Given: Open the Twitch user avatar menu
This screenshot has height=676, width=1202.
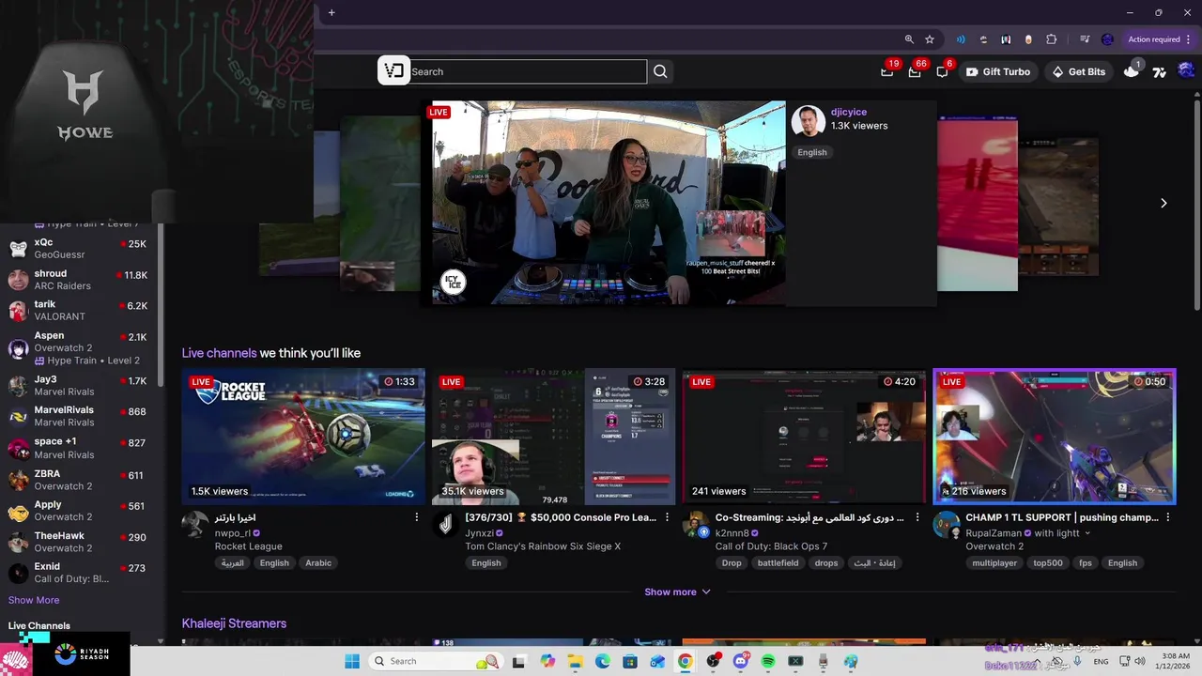Looking at the screenshot, I should pos(1186,71).
